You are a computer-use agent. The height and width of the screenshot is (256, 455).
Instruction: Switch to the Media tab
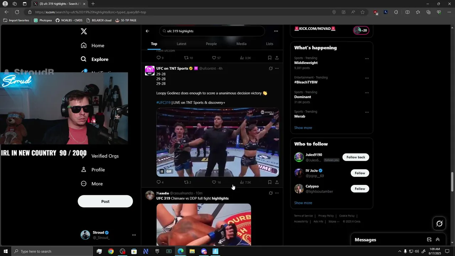[241, 44]
